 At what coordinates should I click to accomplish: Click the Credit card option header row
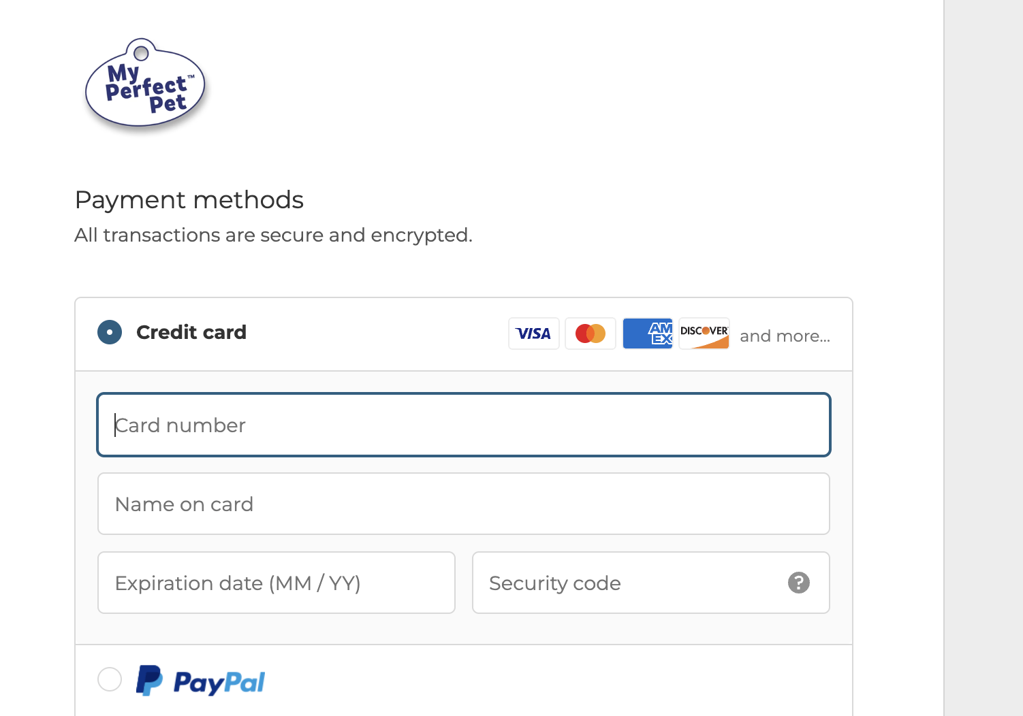pos(464,334)
